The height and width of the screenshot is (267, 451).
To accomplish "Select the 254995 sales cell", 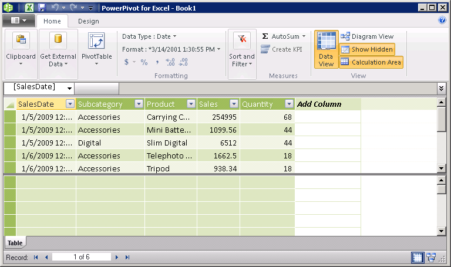I will click(218, 117).
